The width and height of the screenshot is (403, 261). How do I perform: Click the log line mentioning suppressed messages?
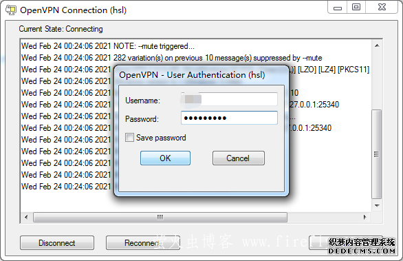click(x=171, y=58)
